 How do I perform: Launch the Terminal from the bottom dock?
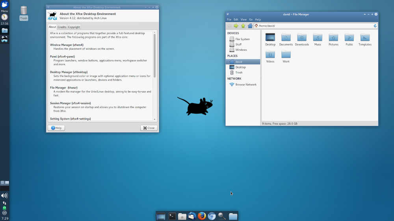click(x=172, y=216)
